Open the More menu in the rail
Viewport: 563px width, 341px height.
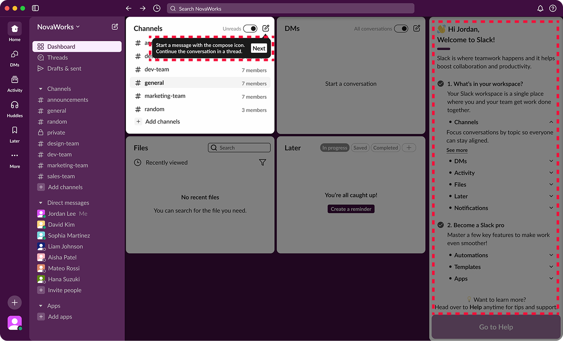[x=15, y=160]
